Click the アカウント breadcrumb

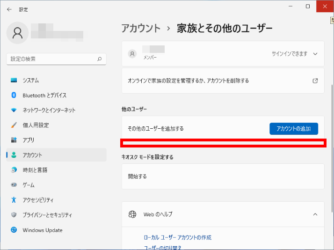click(x=141, y=28)
